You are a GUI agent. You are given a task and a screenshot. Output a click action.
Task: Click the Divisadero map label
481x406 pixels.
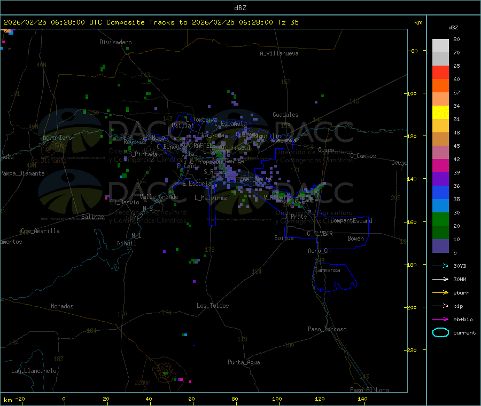(115, 42)
